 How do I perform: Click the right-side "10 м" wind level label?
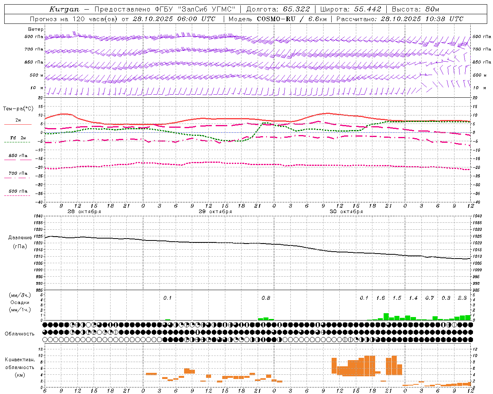tap(480, 88)
